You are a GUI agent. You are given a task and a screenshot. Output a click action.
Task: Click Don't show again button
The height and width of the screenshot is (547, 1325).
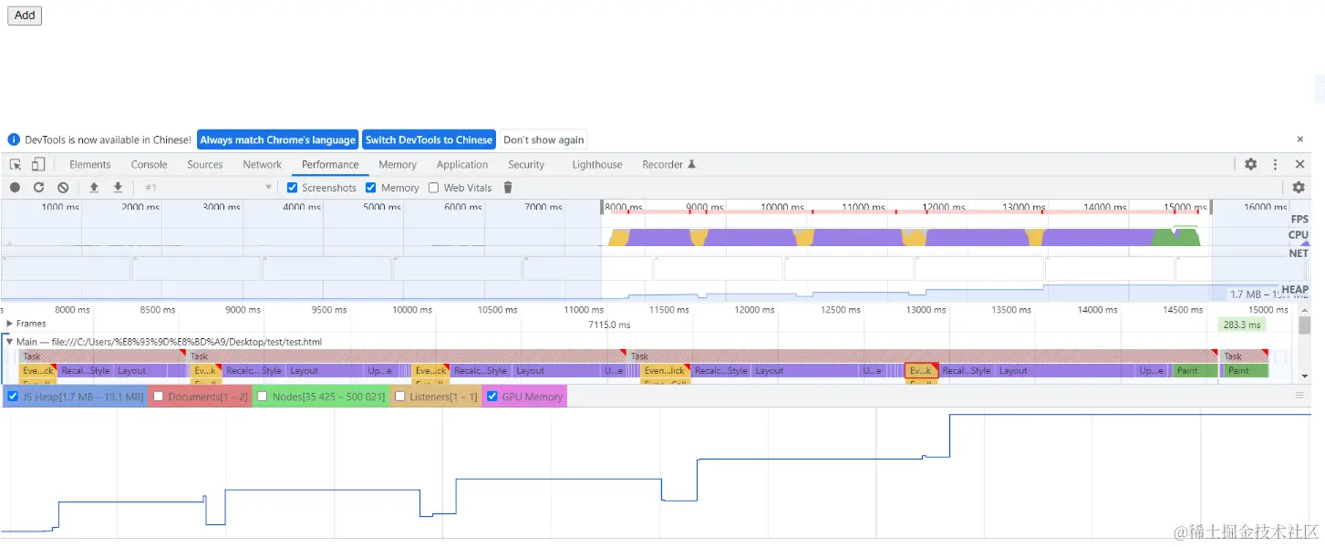[x=543, y=139]
